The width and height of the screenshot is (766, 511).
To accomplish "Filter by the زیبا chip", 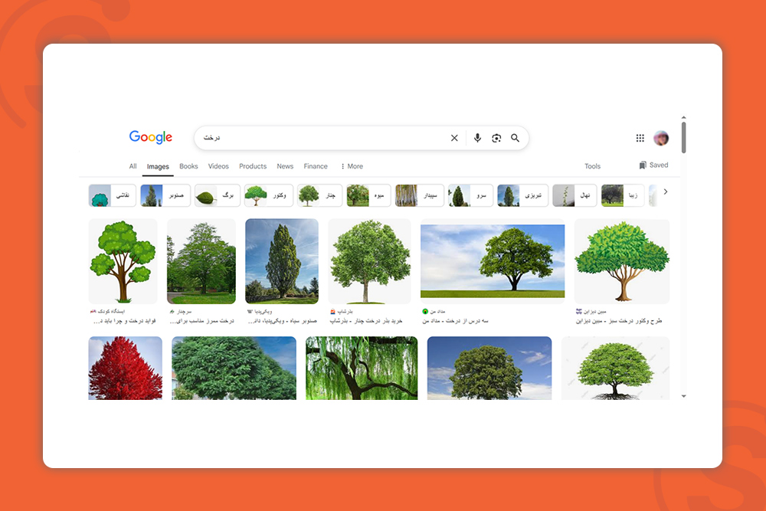I will [x=623, y=195].
